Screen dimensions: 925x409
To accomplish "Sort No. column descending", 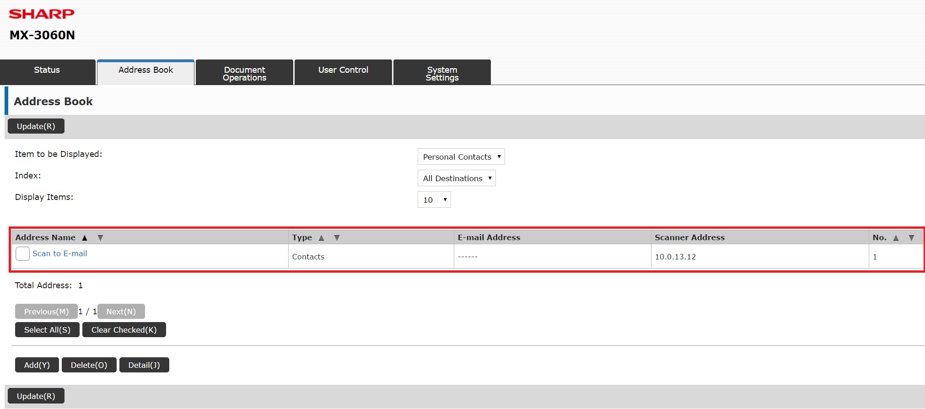I will pyautogui.click(x=911, y=238).
